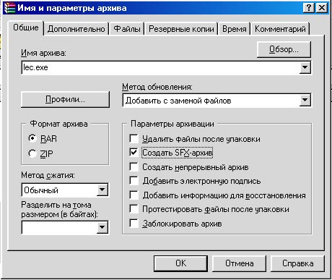Open help via Справка button

click(x=298, y=263)
